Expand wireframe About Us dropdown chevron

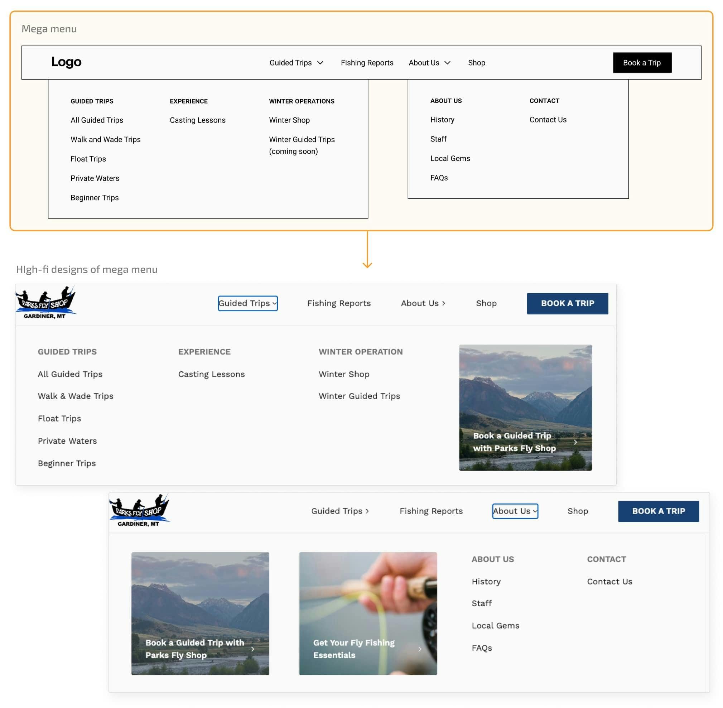pos(447,63)
